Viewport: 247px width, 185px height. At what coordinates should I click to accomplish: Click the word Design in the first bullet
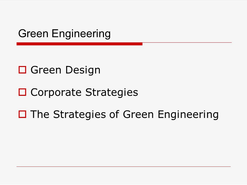[83, 70]
